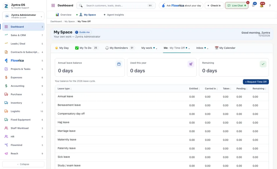Screen dimensions: 277x169
Task: Click the green checkmark icon on Remaining card
Action: [263, 64]
